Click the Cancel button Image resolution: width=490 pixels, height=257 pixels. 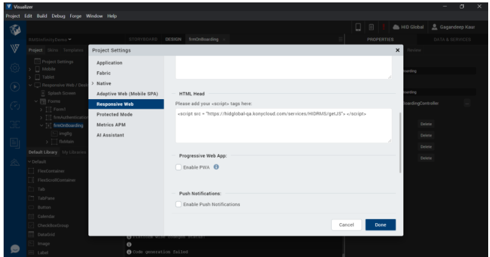coord(346,224)
